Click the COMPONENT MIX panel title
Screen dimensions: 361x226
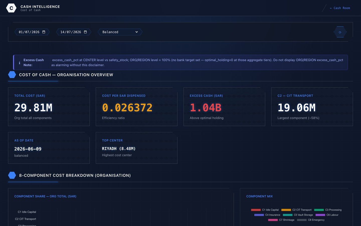click(x=259, y=196)
